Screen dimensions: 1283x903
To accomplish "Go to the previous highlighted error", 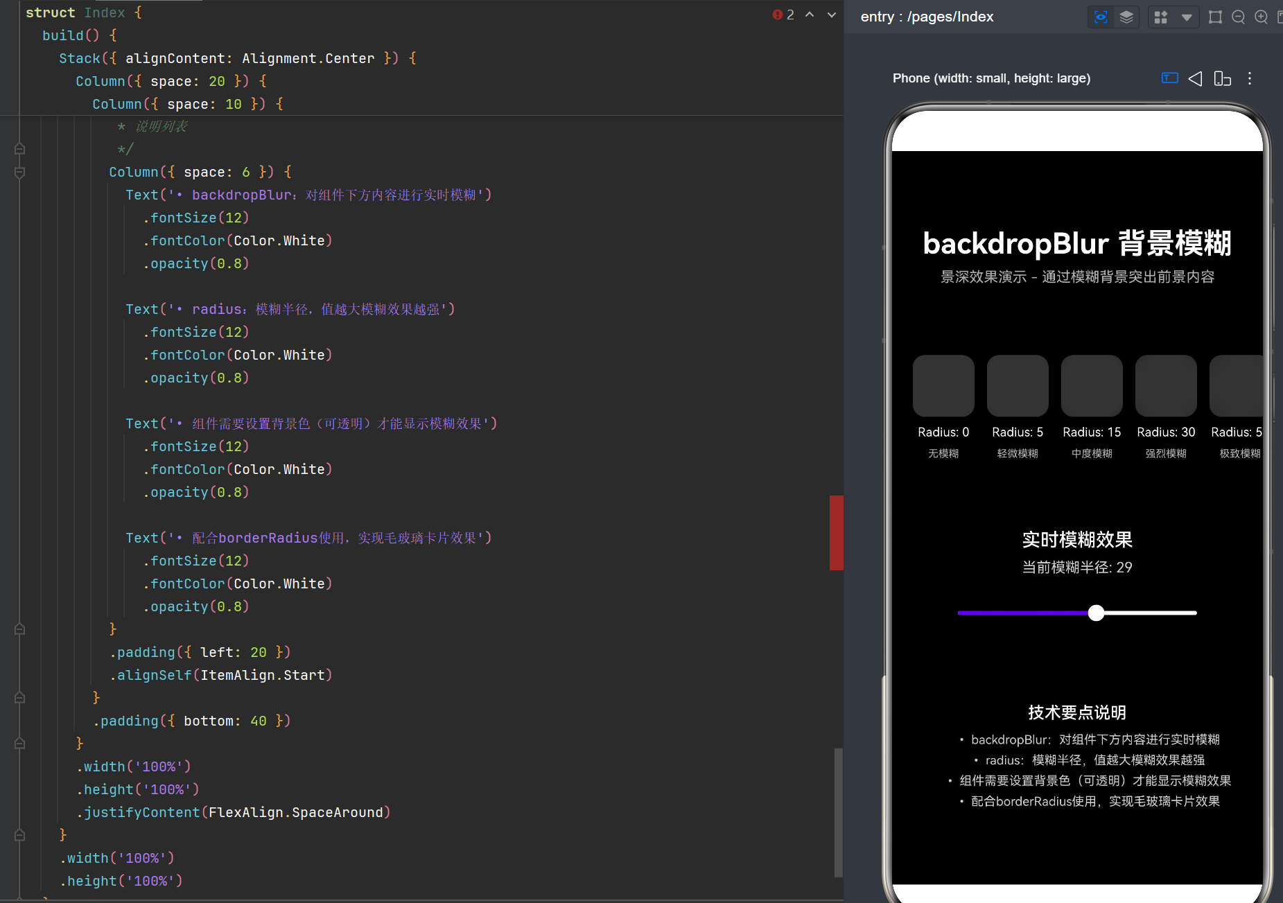I will pos(810,15).
